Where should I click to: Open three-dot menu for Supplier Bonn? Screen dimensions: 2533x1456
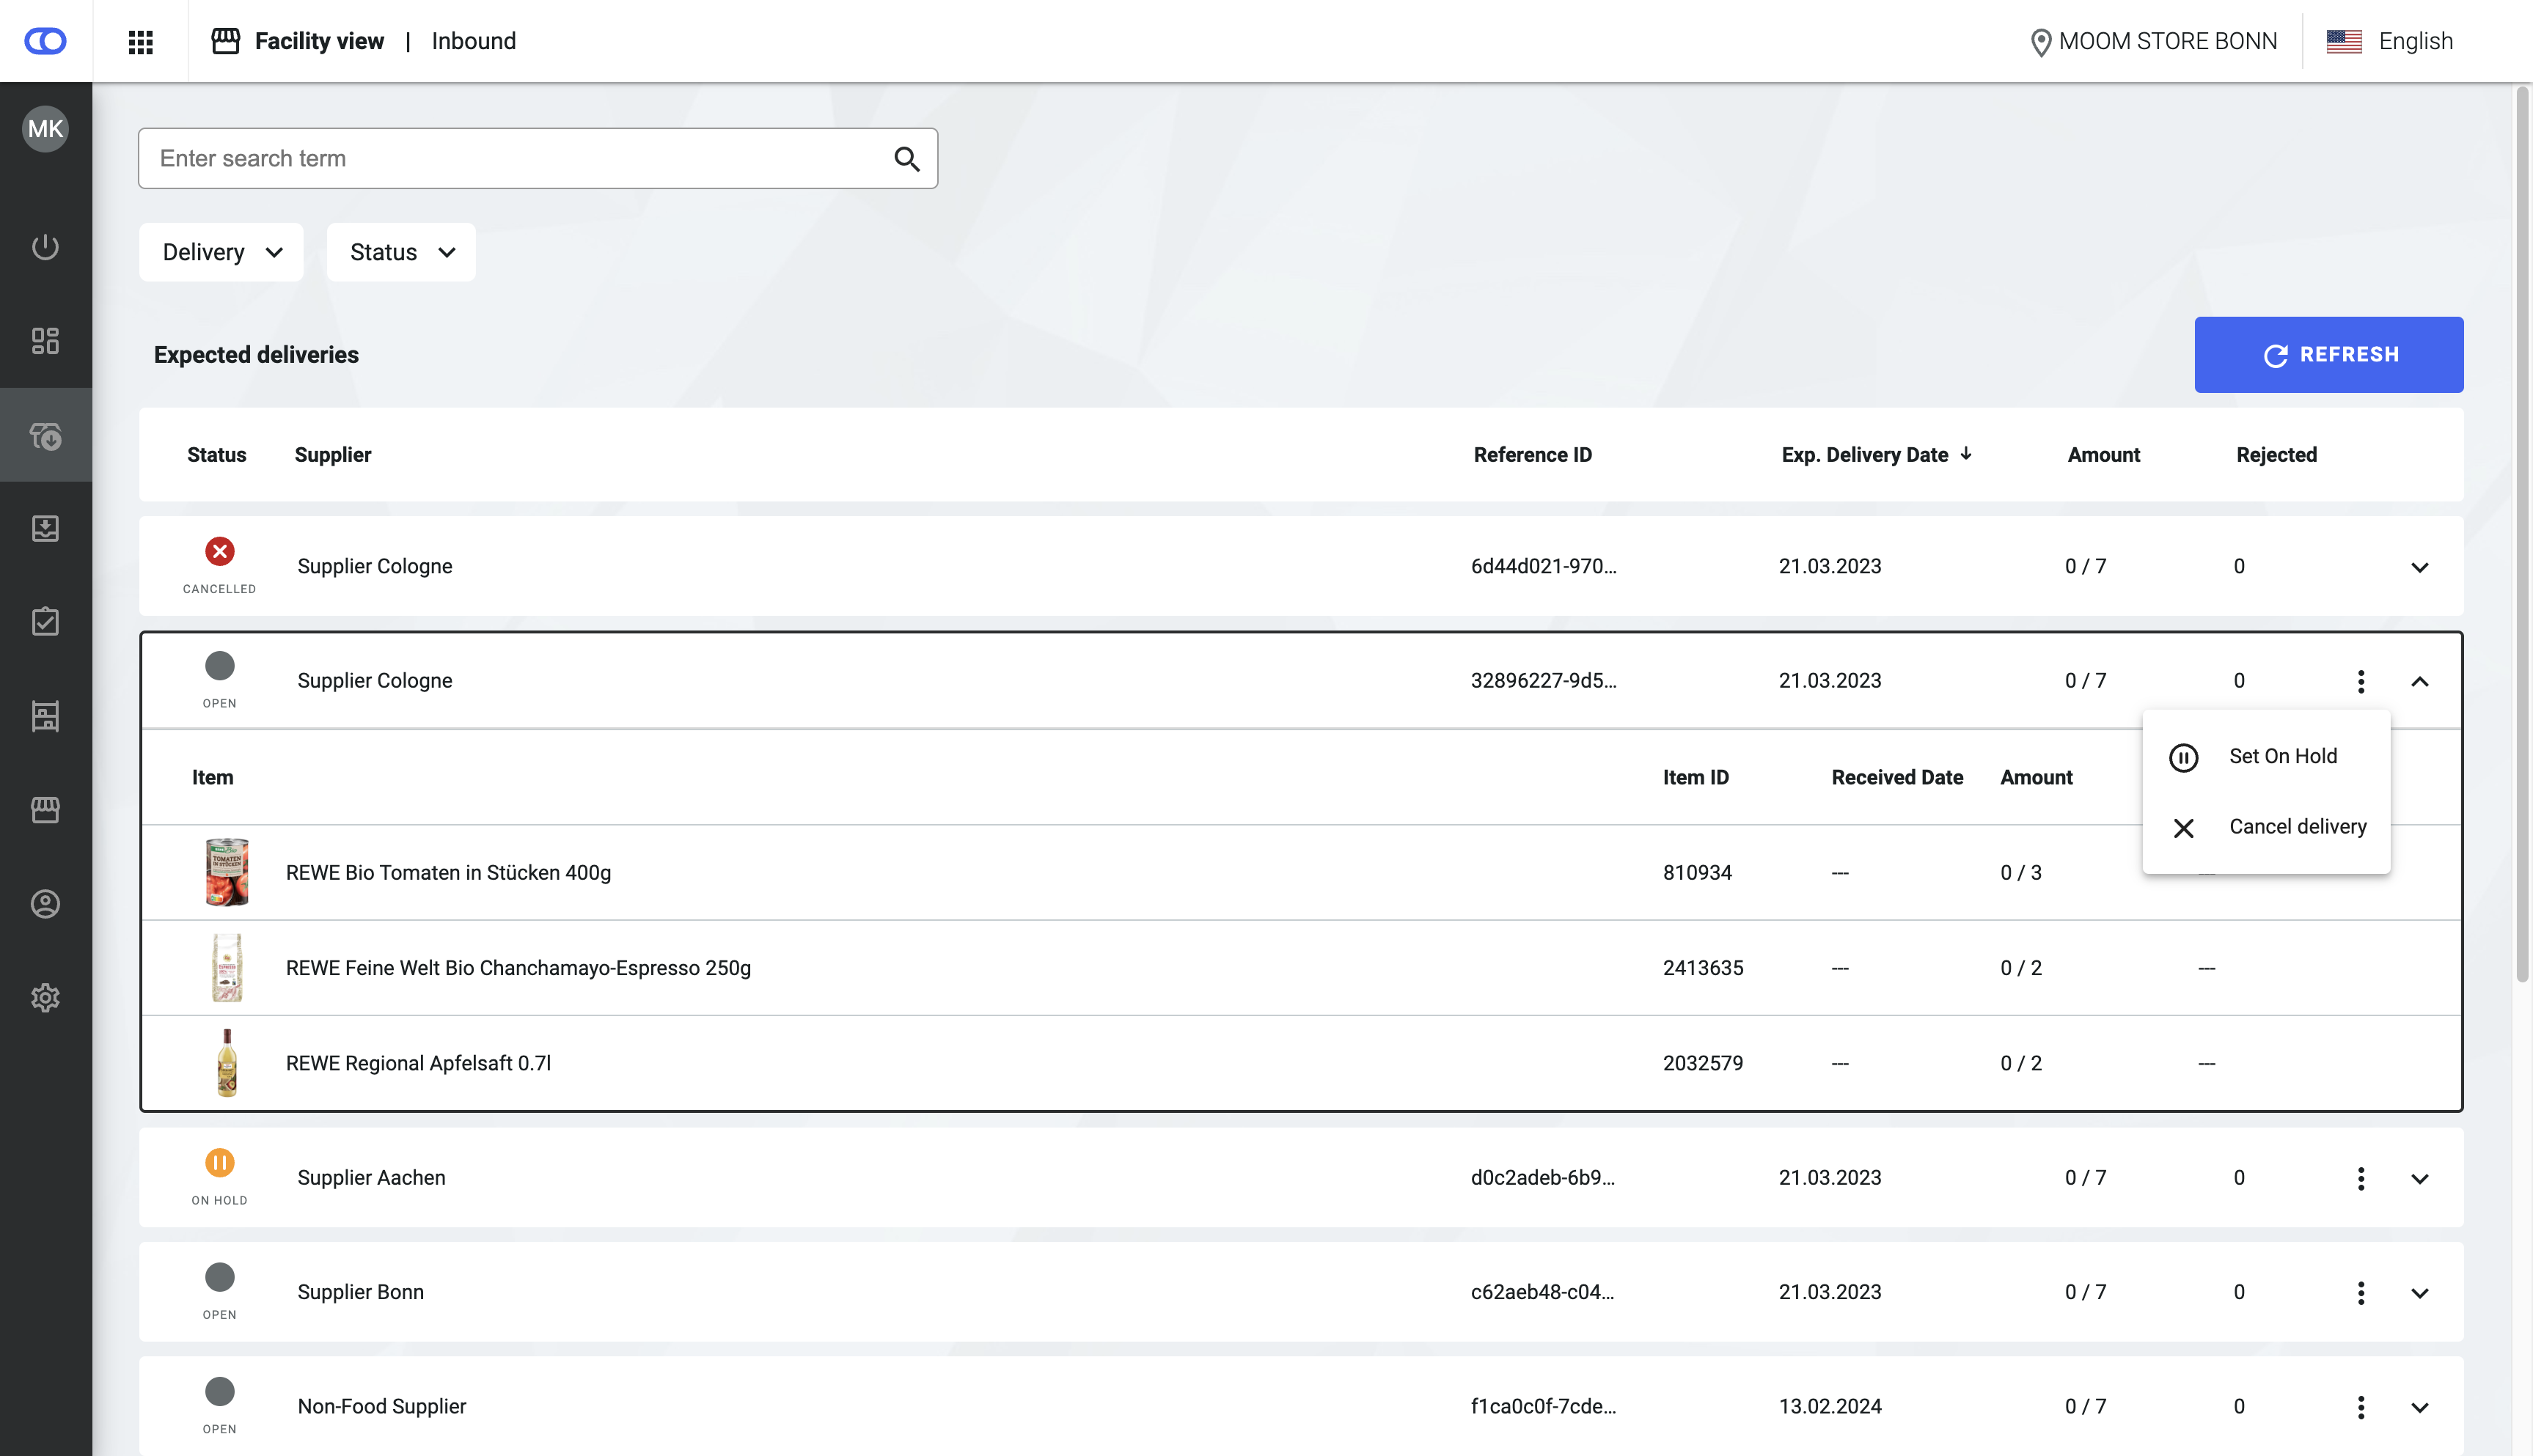[x=2360, y=1293]
